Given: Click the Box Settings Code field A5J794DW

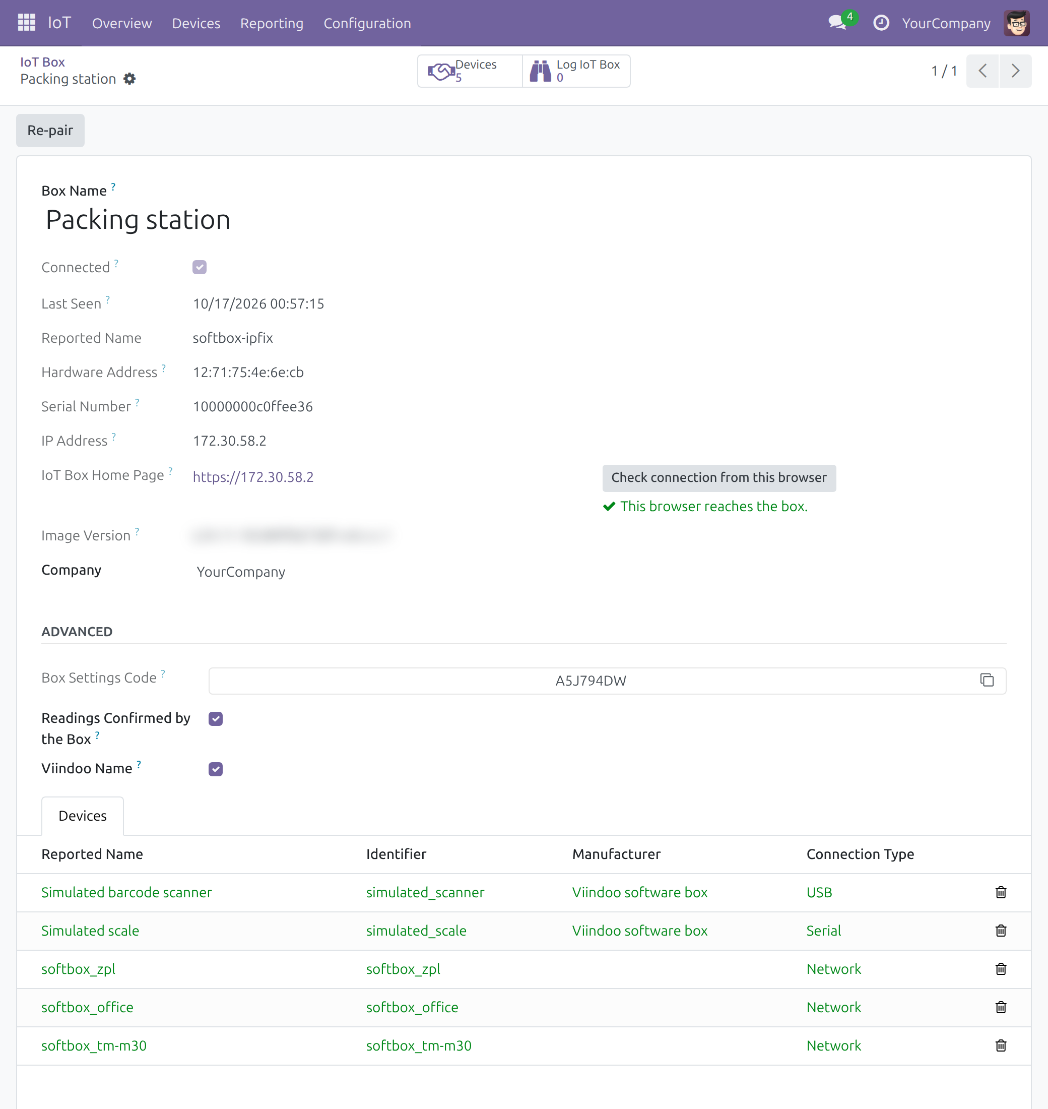Looking at the screenshot, I should pyautogui.click(x=607, y=681).
